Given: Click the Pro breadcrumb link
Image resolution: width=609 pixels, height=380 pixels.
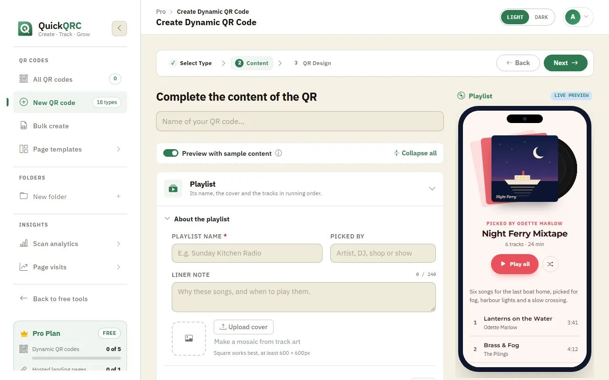Looking at the screenshot, I should point(161,11).
